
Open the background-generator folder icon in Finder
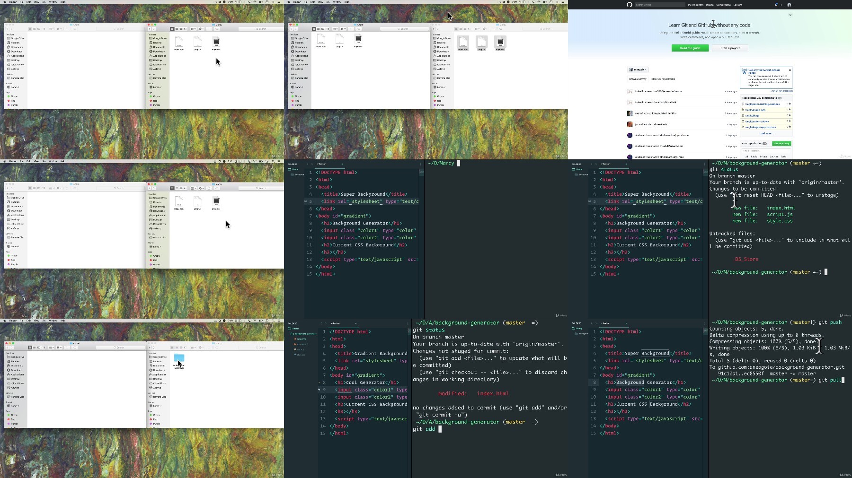click(179, 358)
